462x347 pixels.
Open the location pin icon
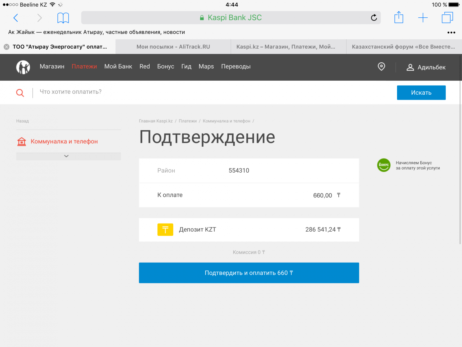381,67
